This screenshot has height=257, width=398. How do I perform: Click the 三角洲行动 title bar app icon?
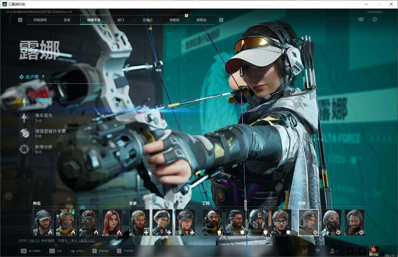coord(4,4)
